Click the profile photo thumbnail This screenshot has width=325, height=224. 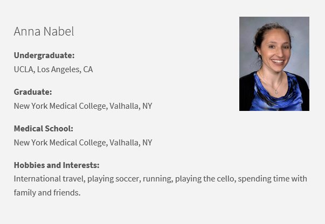point(274,64)
